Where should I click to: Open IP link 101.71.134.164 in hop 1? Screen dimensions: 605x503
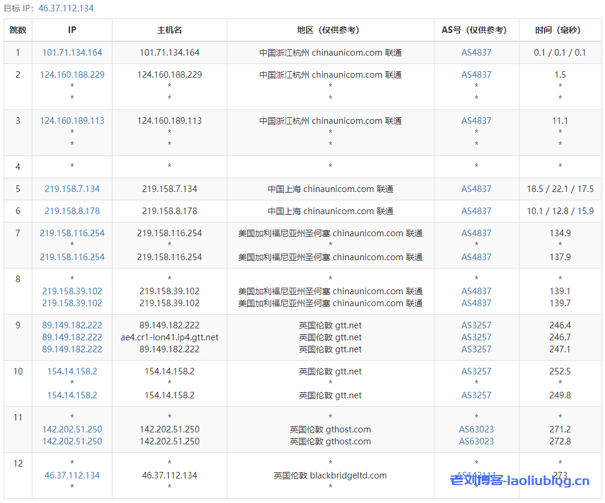pos(72,53)
